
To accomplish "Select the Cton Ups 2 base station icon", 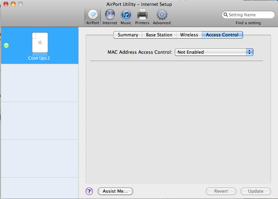I will pos(40,43).
